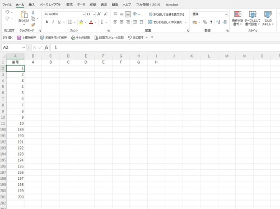Screen dimensions: 280x209
Task: Click the fx insert function icon
Action: pos(46,48)
